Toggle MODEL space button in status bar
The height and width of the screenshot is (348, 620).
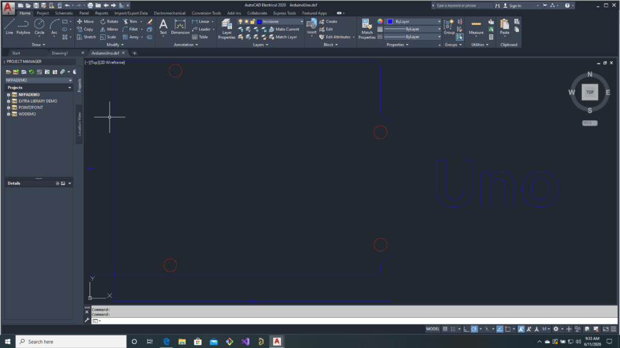[432, 329]
